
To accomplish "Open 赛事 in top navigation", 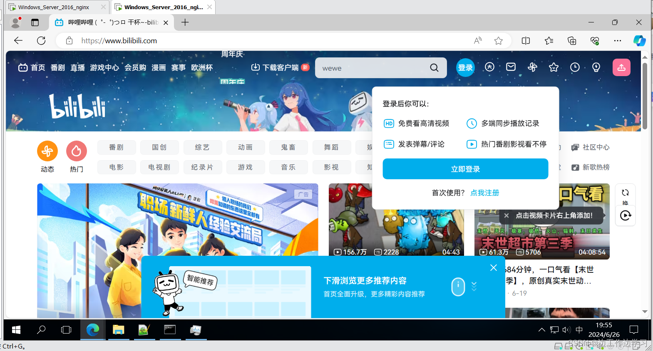I will click(179, 67).
